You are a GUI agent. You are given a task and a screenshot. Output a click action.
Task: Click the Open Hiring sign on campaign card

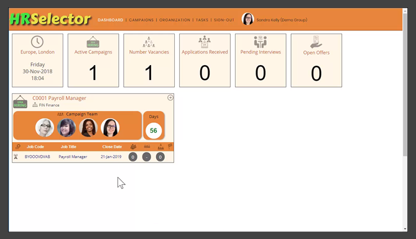click(21, 102)
